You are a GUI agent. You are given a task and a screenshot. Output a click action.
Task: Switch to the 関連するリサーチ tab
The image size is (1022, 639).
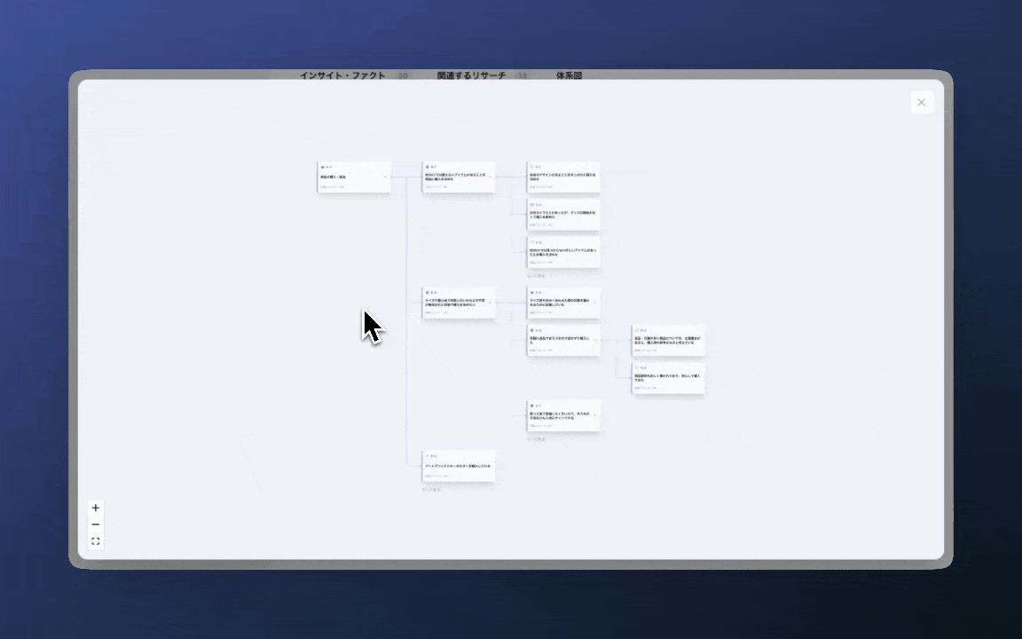471,75
